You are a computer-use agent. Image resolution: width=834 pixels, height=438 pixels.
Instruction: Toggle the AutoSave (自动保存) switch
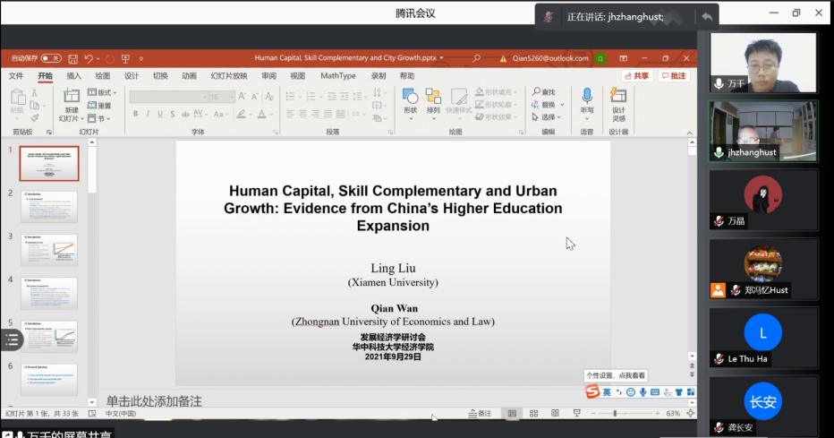(x=50, y=58)
